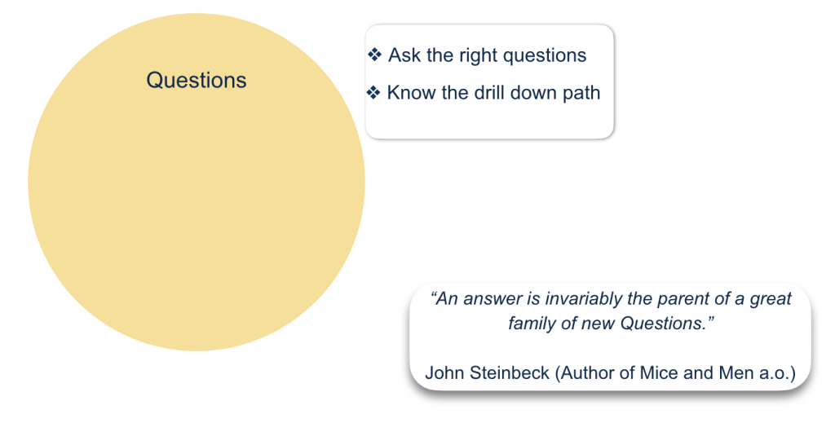Select the large yellow circle shape
Screen dimensions: 835x423
coord(197,182)
